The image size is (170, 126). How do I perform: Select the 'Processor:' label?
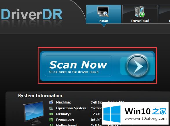point(65,120)
